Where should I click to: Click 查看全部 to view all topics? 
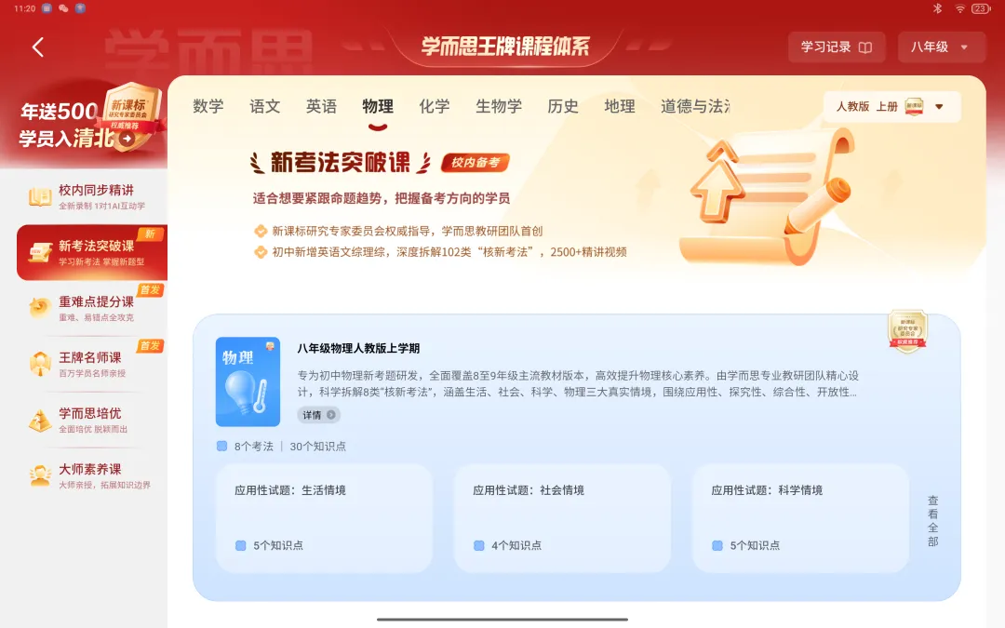[x=932, y=520]
